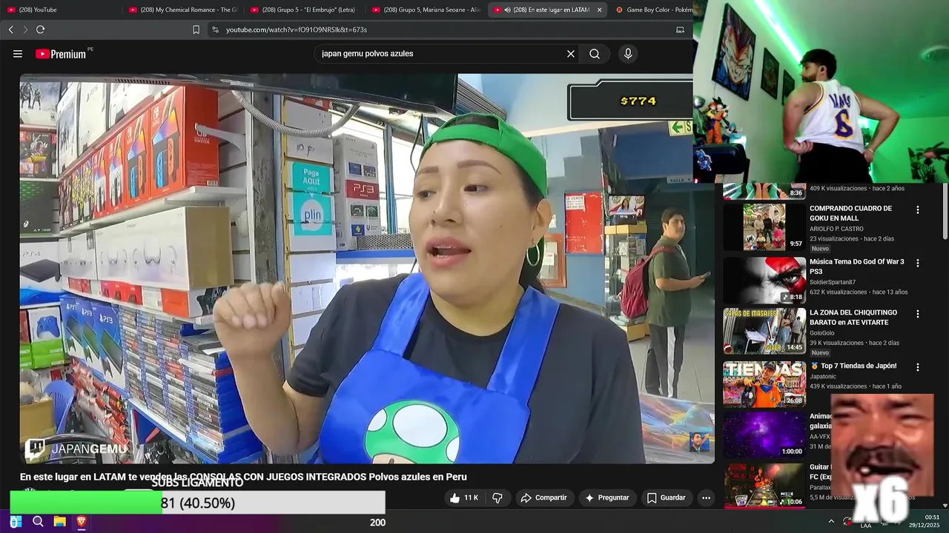
Task: Switch to the '(208) YouTube' tab
Action: click(x=59, y=10)
